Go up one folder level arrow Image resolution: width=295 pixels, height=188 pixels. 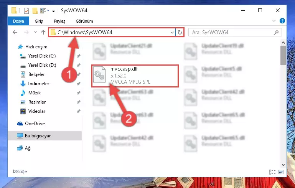(43, 32)
